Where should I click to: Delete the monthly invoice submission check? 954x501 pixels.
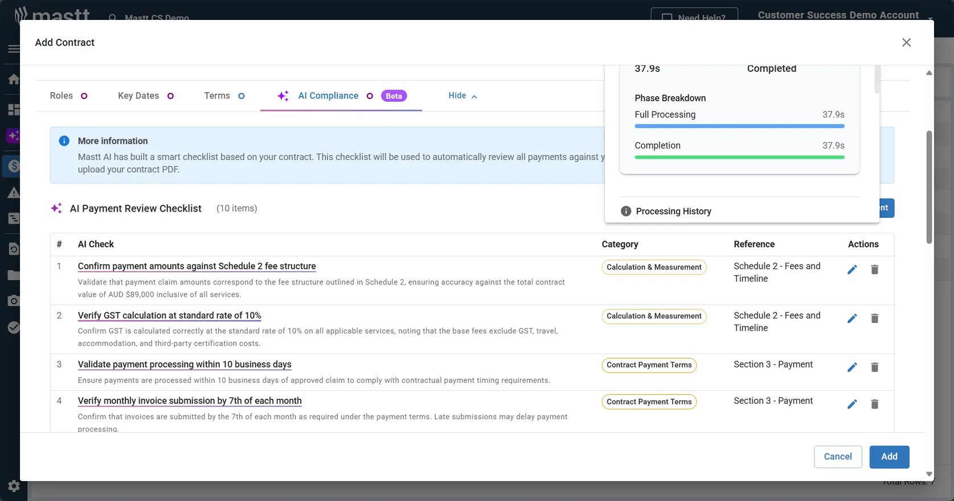pos(875,404)
